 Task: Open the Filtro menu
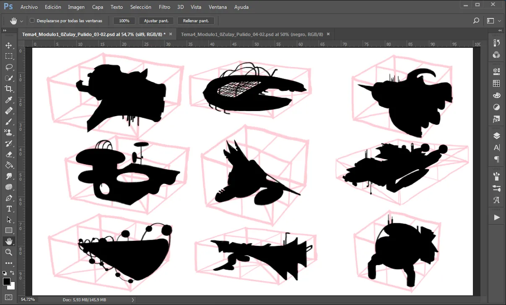point(165,7)
